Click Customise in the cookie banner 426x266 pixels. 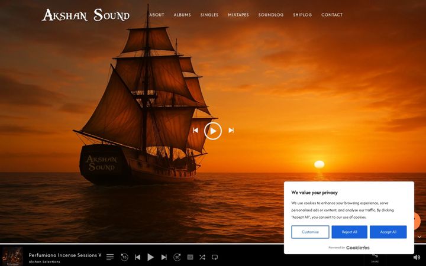310,232
